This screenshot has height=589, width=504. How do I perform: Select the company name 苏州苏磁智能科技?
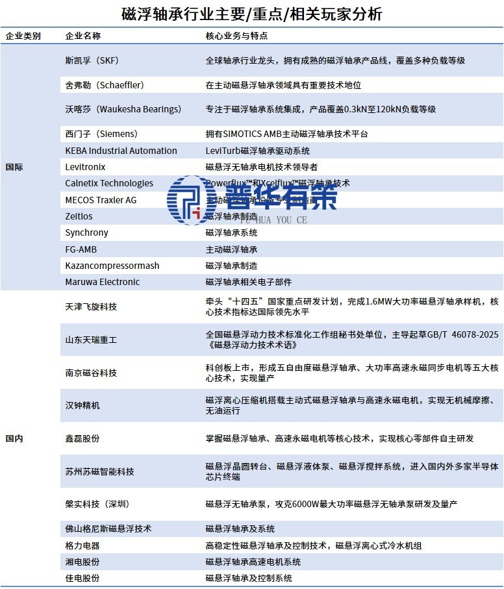(x=100, y=471)
